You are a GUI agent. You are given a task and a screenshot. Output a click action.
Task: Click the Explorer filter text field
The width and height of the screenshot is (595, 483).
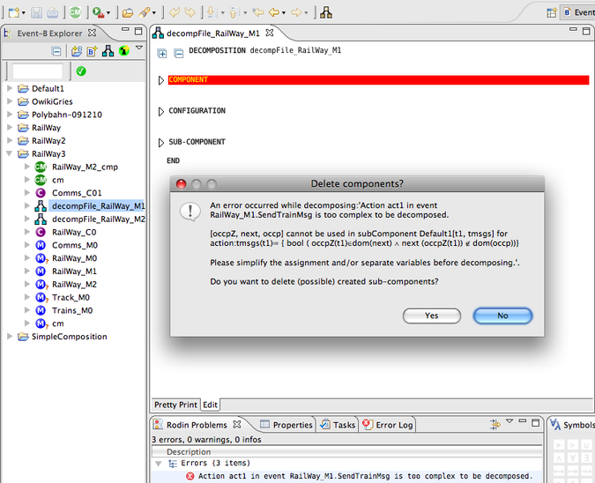[x=38, y=71]
